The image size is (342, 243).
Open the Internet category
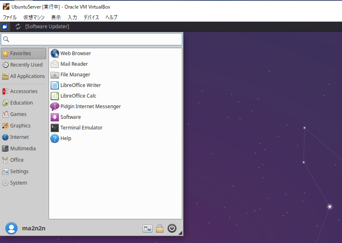24,137
